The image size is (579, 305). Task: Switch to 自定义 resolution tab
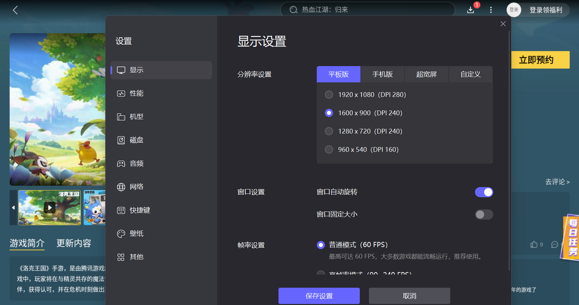click(x=471, y=74)
